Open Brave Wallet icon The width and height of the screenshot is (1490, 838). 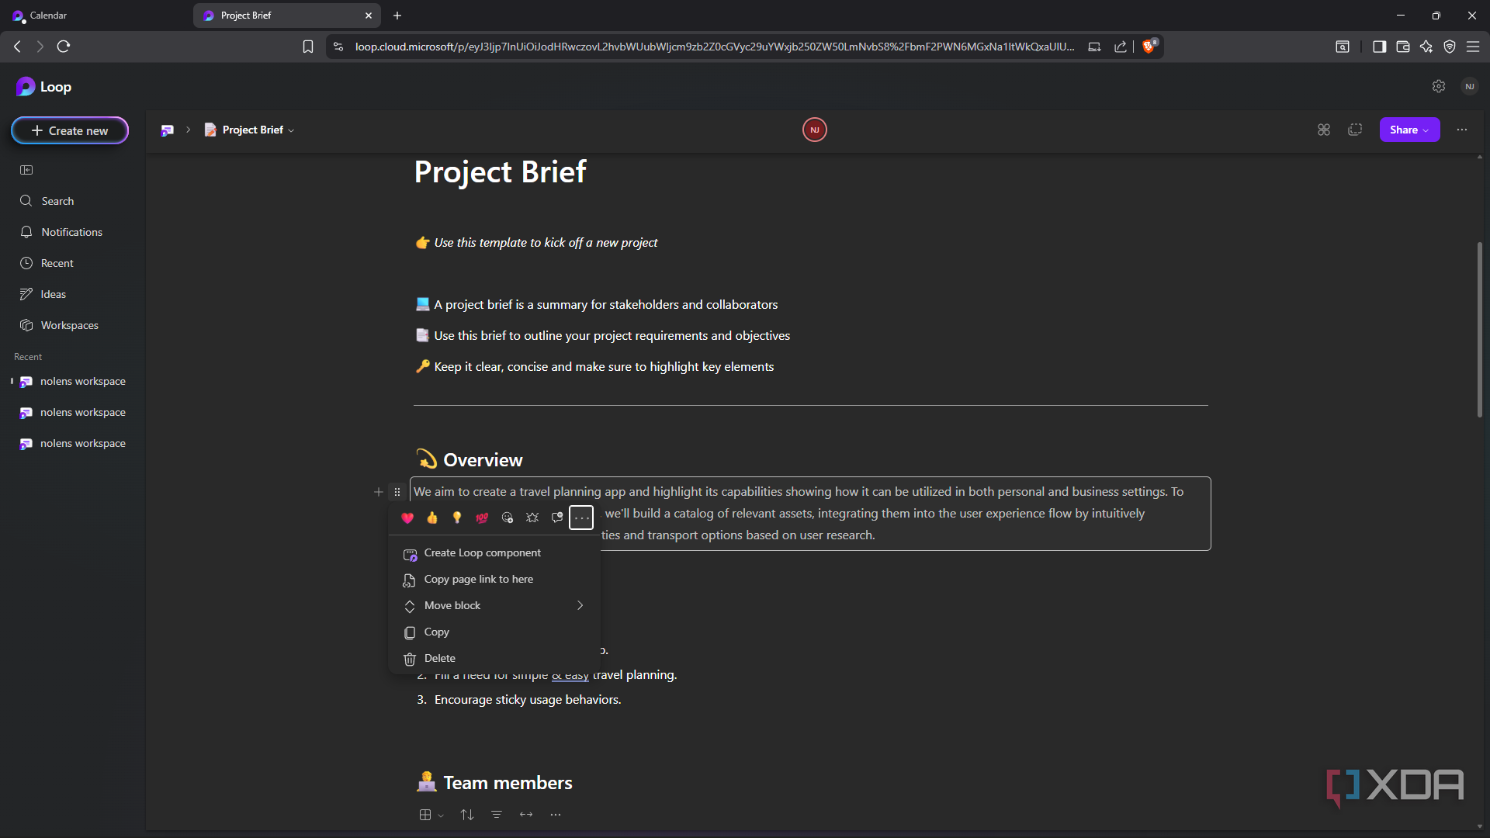coord(1402,47)
